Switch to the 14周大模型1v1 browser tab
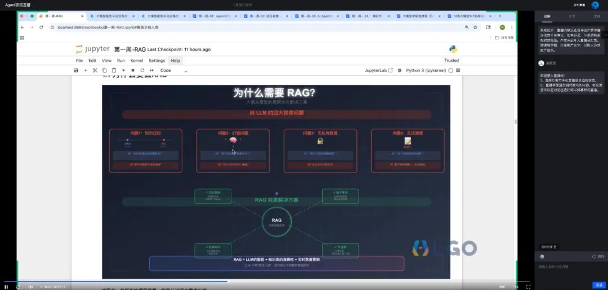The image size is (608, 290). [x=470, y=16]
